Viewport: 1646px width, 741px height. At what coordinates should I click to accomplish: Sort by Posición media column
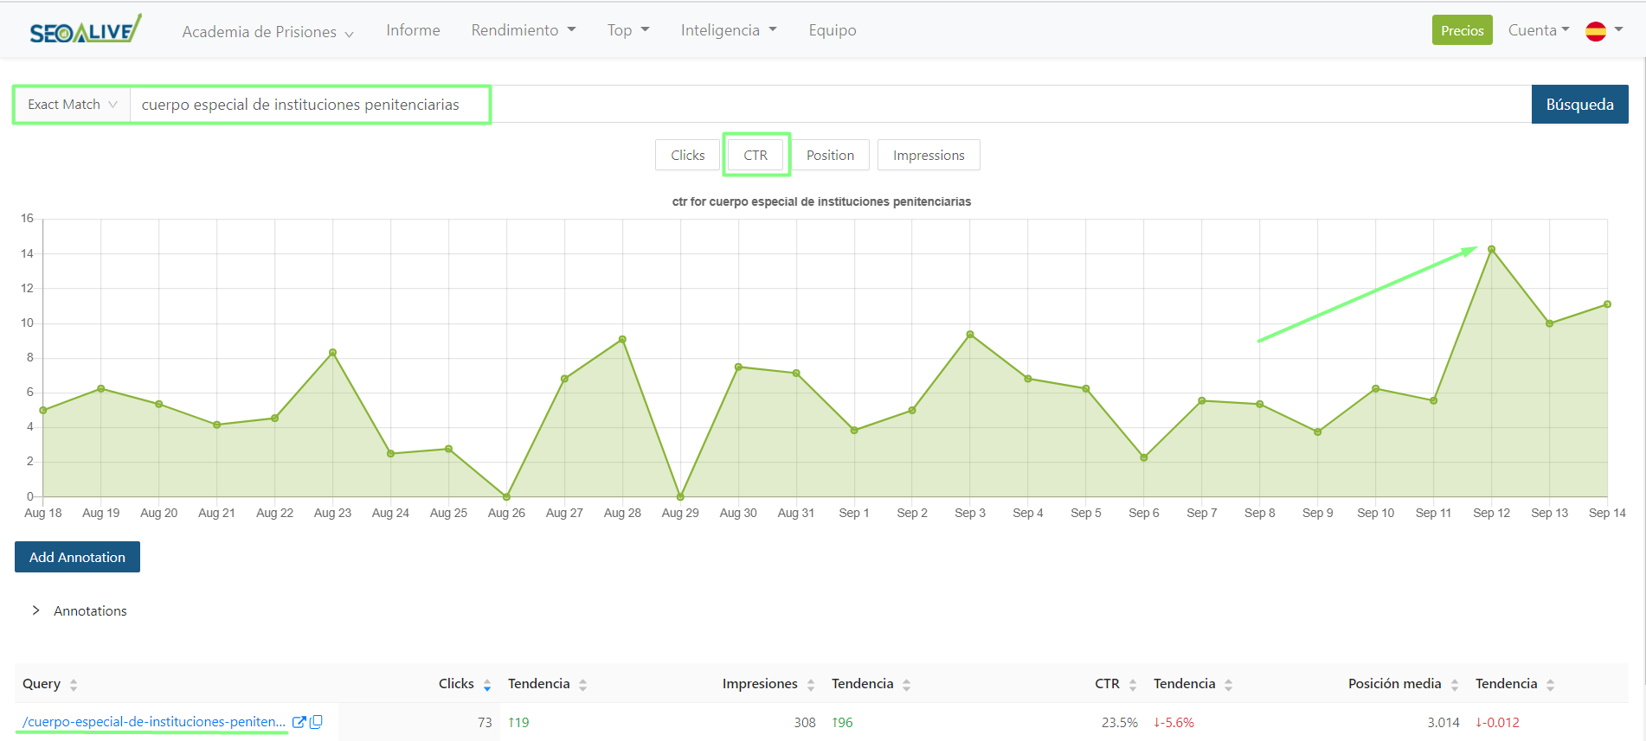[x=1455, y=685]
